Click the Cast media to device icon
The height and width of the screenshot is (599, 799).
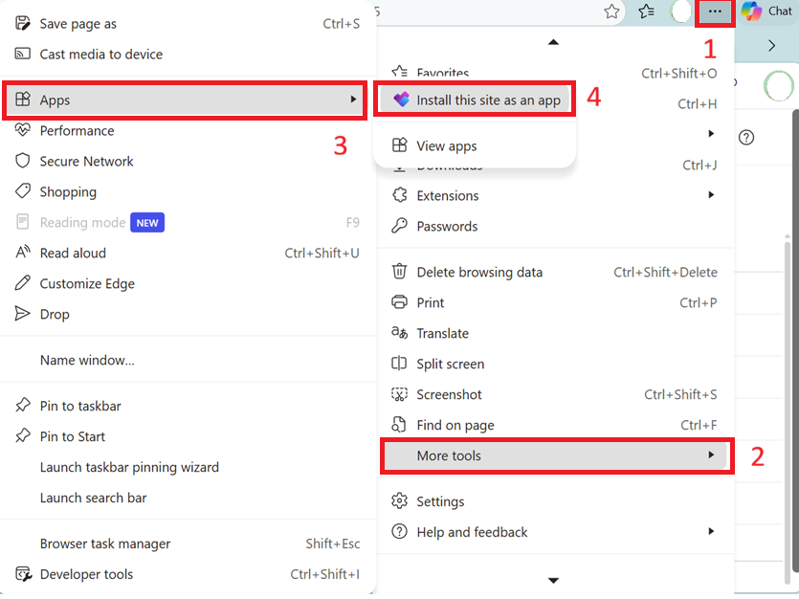pos(22,54)
